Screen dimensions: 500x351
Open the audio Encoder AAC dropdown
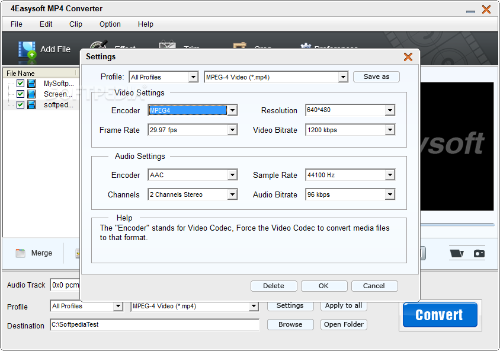tap(232, 175)
